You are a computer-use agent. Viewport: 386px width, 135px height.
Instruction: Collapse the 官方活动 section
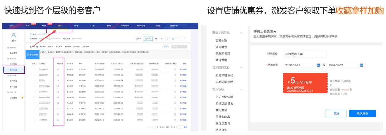point(241,89)
